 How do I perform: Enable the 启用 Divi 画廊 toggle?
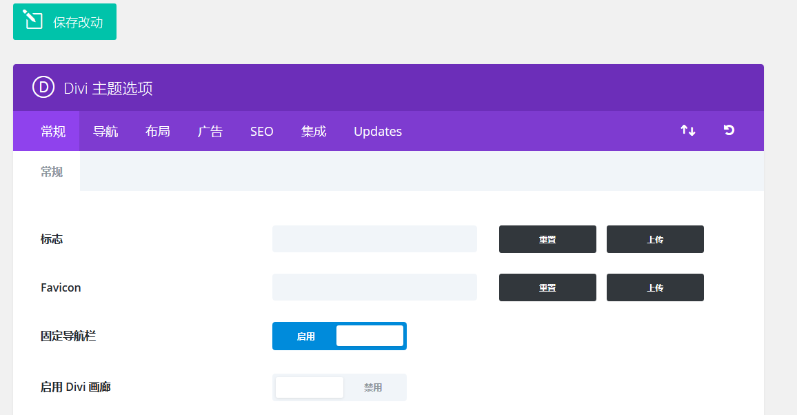point(339,387)
